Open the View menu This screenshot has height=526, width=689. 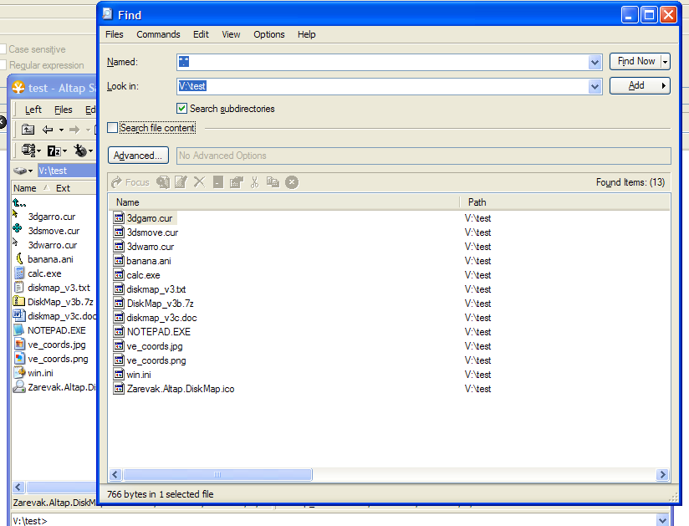pyautogui.click(x=231, y=34)
